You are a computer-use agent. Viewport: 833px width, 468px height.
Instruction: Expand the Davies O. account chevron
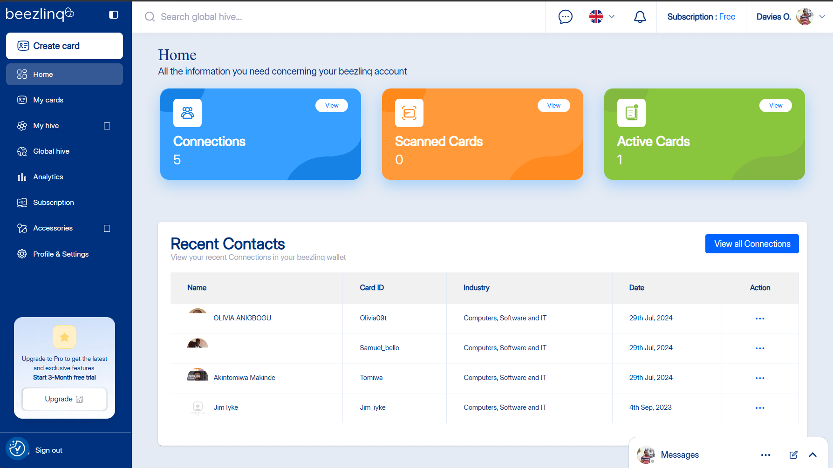[822, 17]
